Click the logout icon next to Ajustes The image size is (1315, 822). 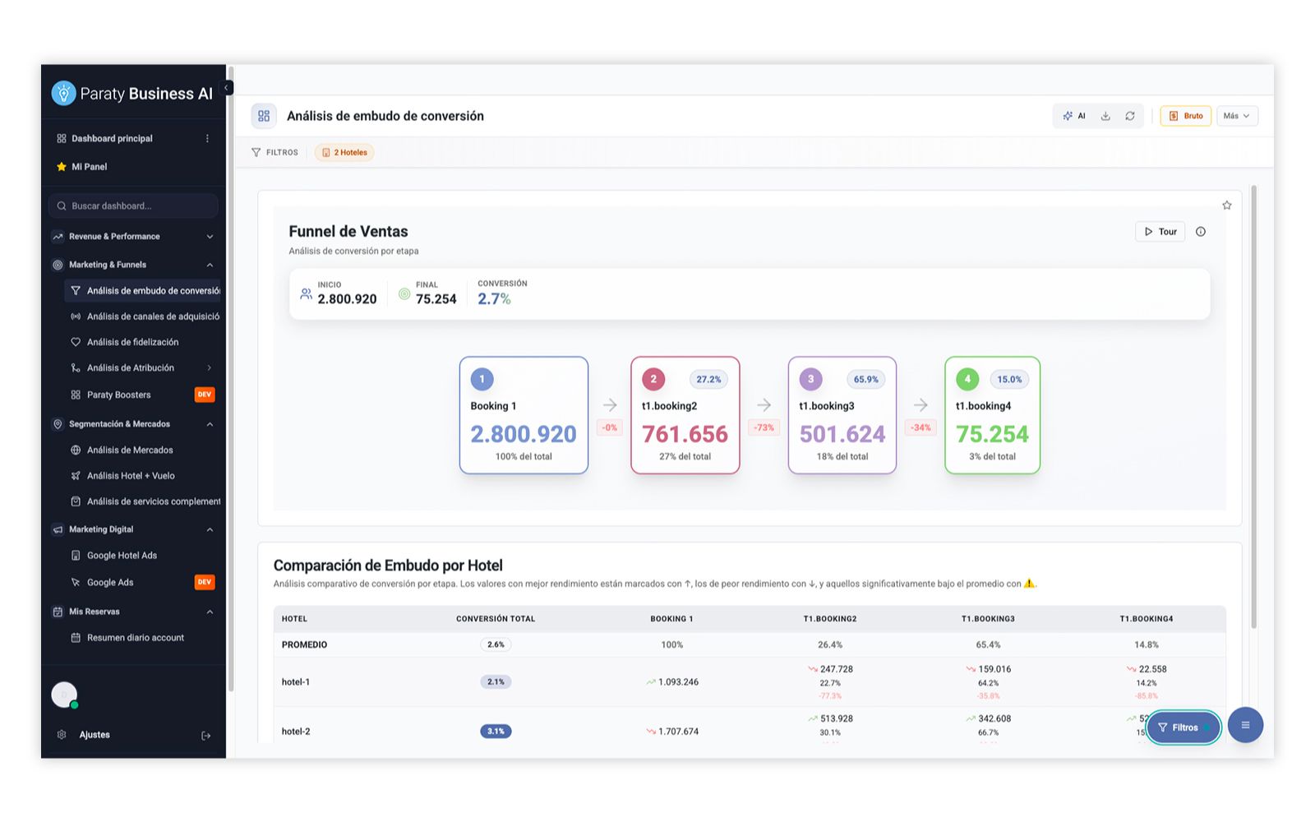coord(206,736)
